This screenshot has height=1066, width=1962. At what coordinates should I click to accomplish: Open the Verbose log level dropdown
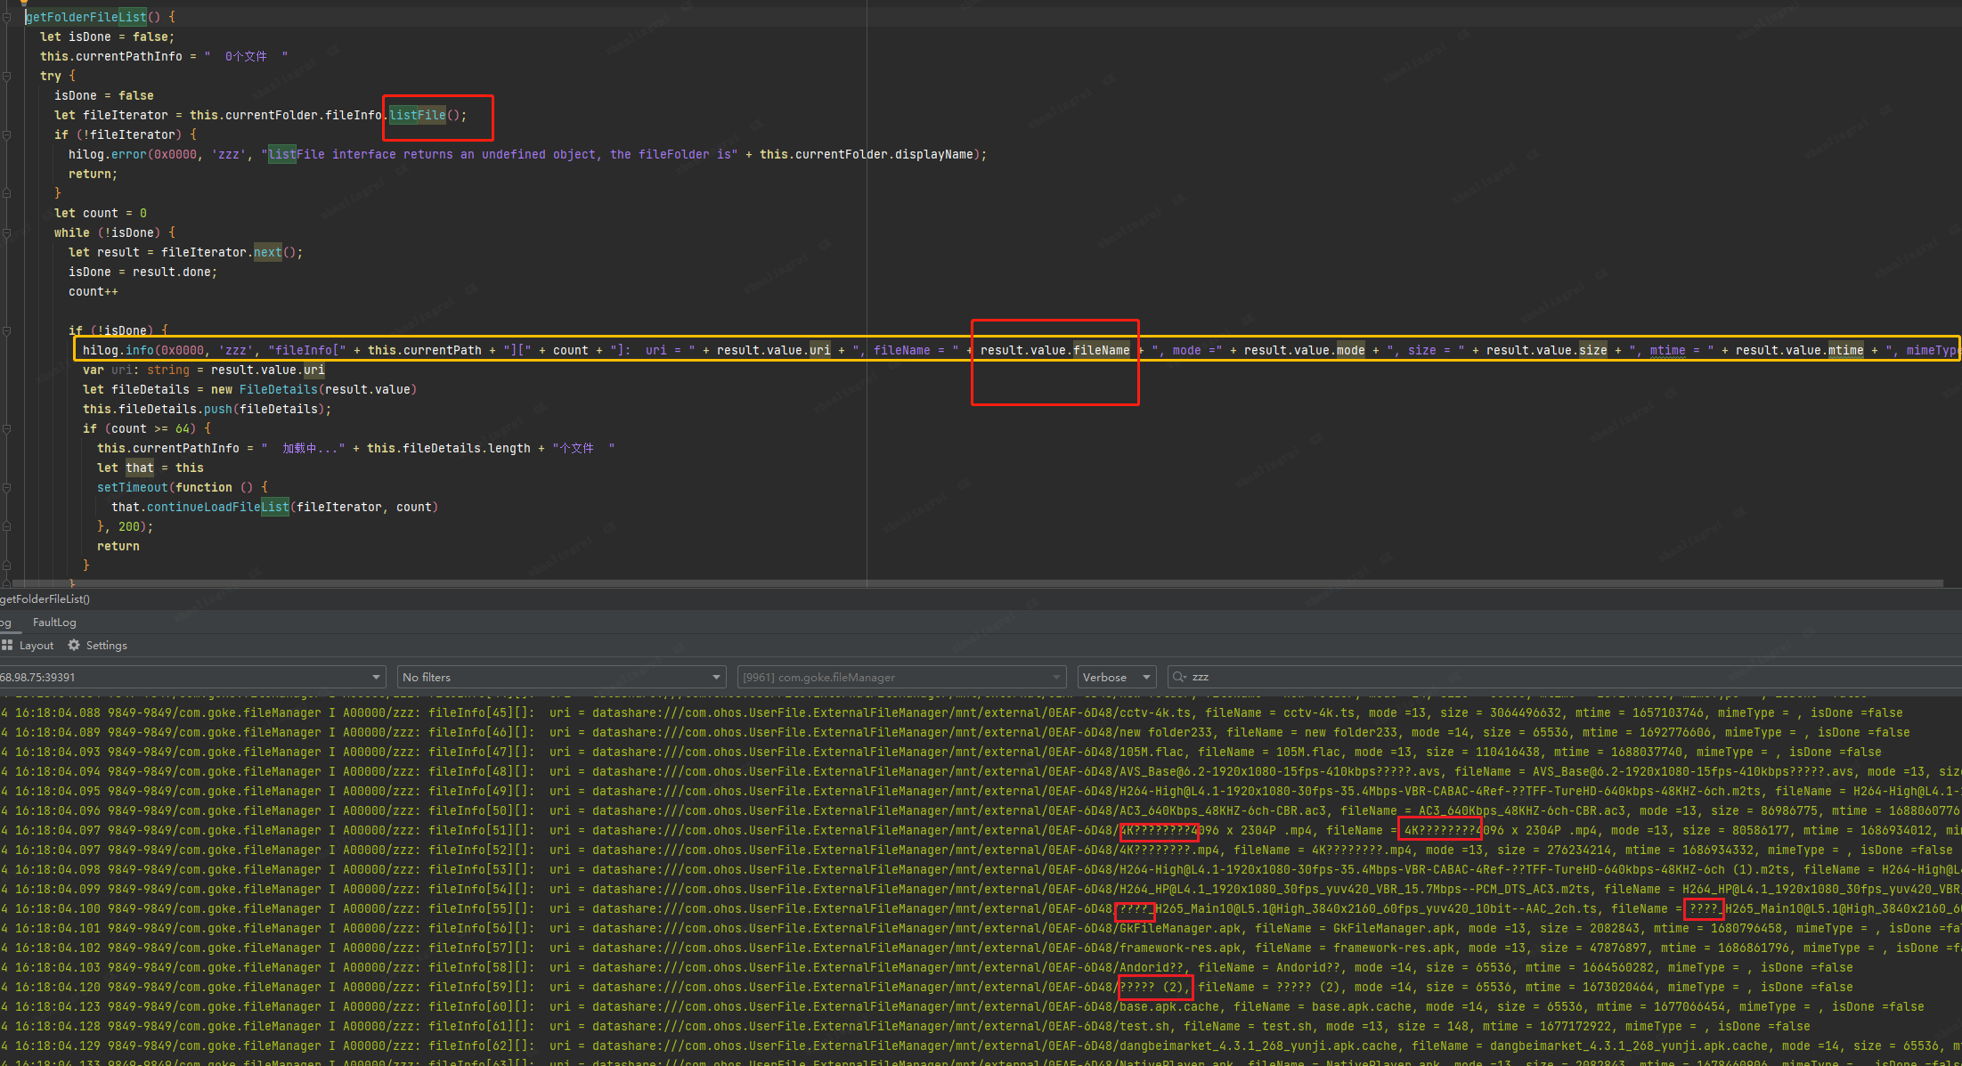1117,677
